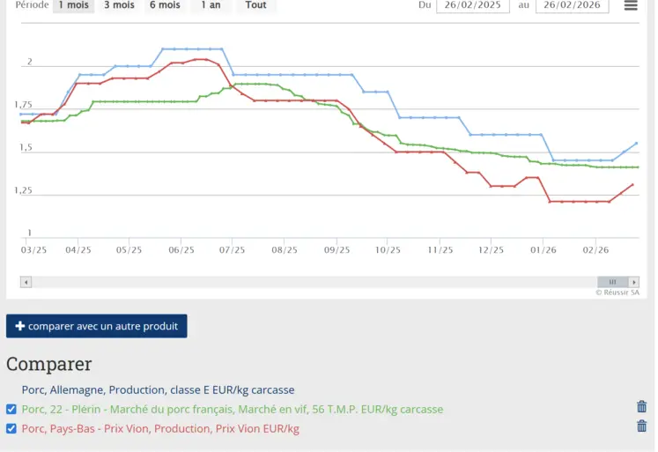
Task: Select the 3 mois period
Action: click(119, 5)
